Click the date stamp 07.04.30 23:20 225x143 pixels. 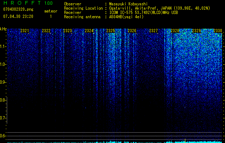click(x=18, y=16)
